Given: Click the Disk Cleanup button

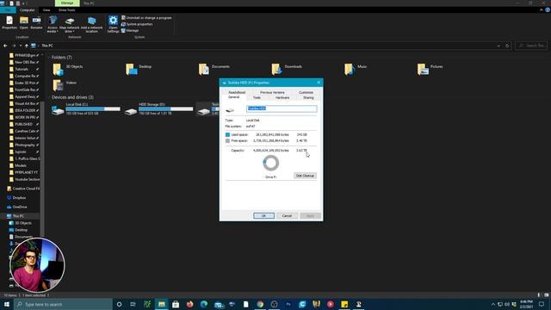Looking at the screenshot, I should (x=305, y=176).
